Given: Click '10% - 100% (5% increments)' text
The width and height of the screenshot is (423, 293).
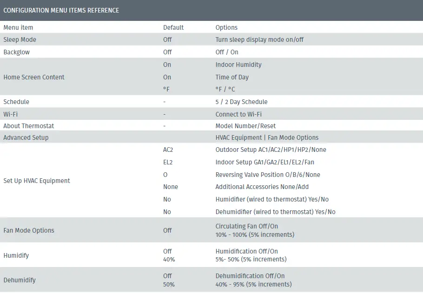Looking at the screenshot, I should click(255, 234).
